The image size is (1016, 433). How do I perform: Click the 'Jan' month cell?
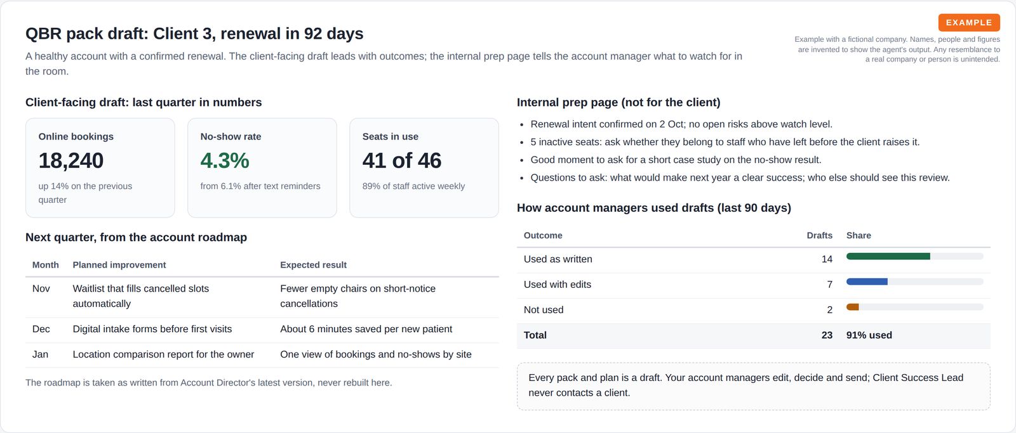click(41, 354)
